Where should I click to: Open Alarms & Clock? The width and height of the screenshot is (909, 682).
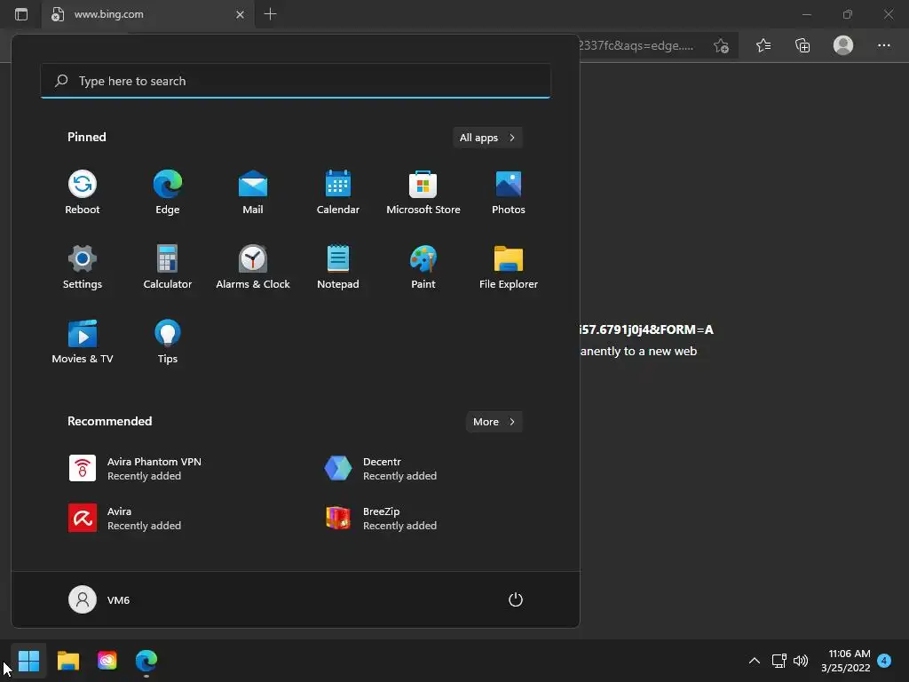pos(253,267)
